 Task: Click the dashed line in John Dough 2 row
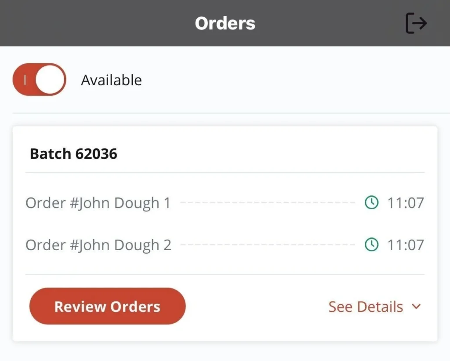click(x=267, y=245)
